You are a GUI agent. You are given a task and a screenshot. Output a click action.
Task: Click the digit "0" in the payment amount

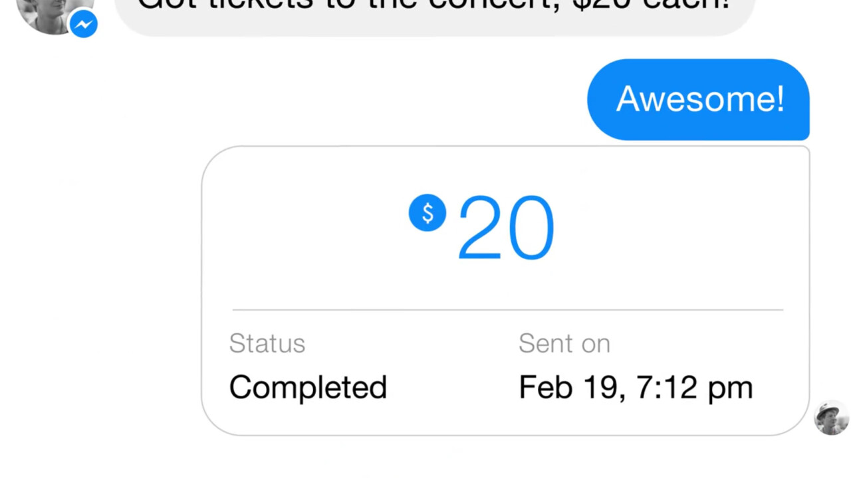click(x=531, y=228)
